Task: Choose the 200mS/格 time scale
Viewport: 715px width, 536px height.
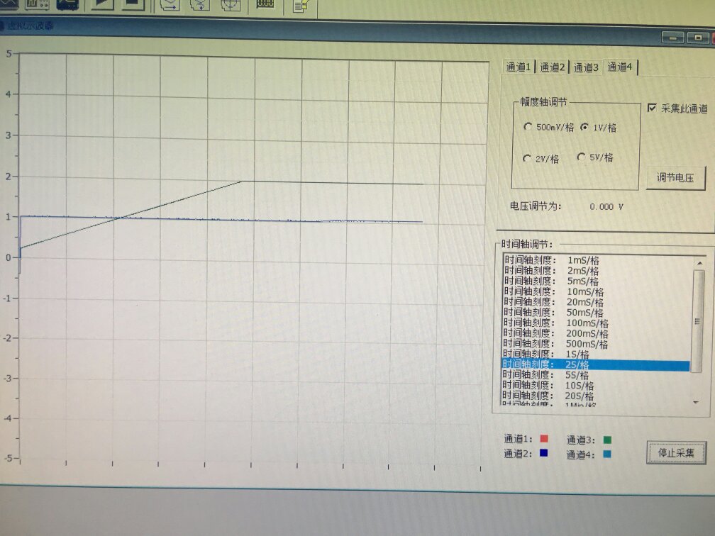Action: point(597,334)
